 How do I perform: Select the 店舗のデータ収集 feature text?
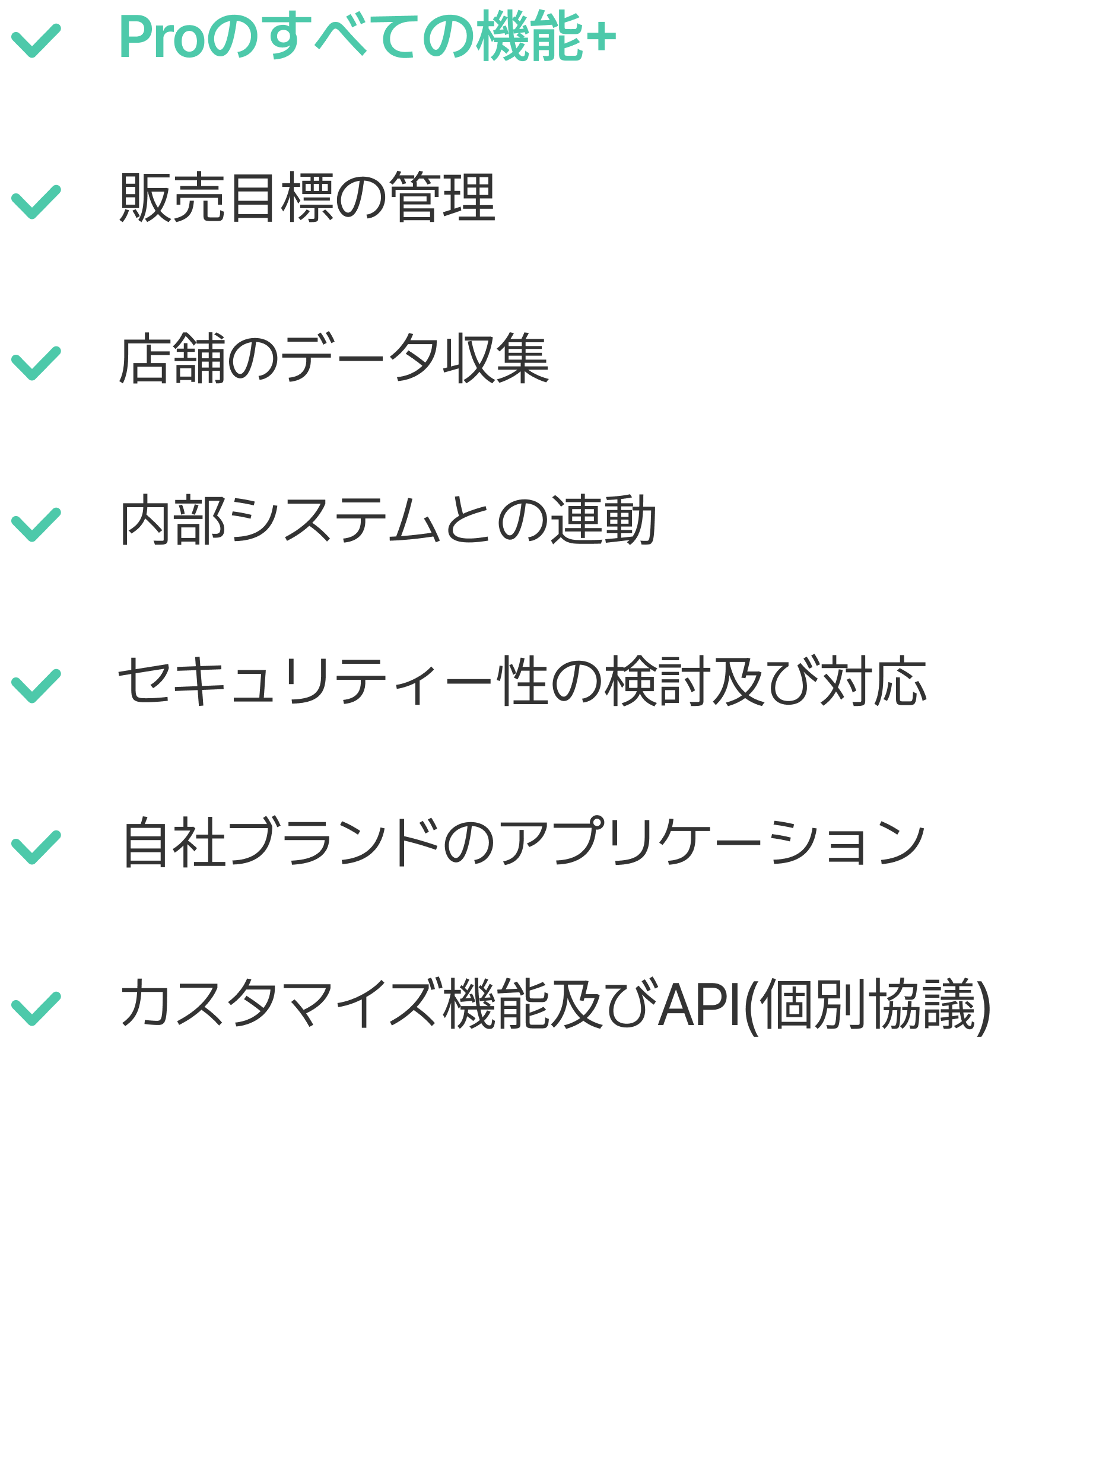(x=334, y=359)
